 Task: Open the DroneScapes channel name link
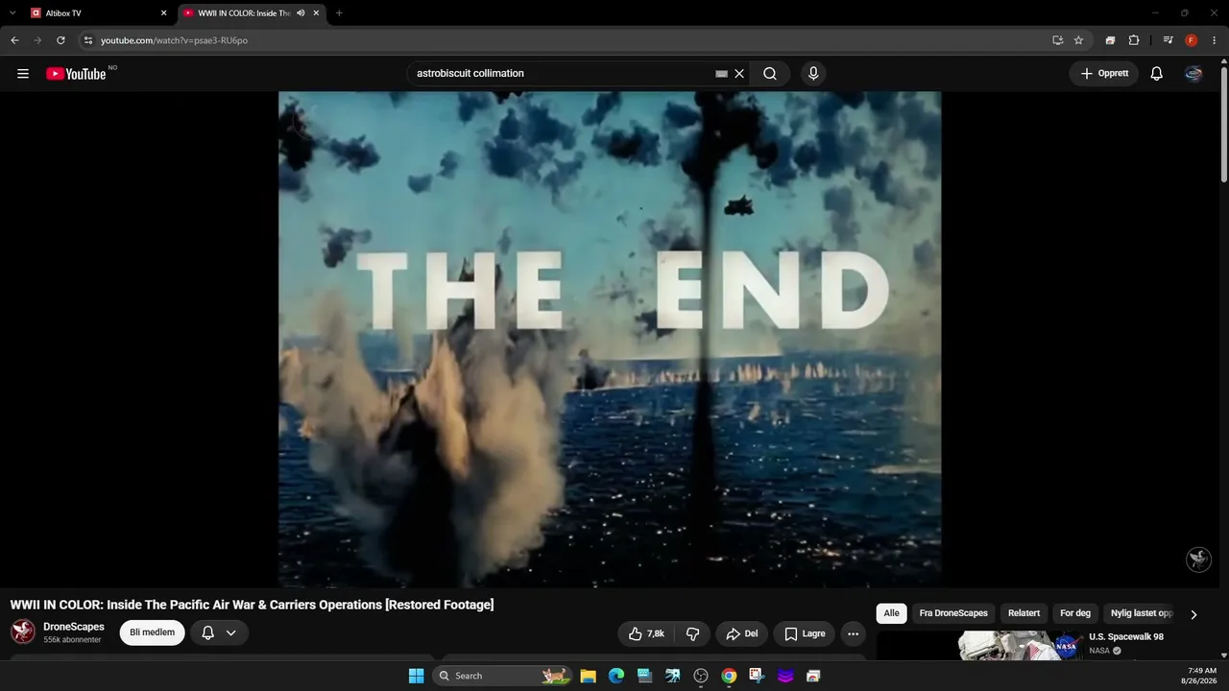[x=74, y=627]
